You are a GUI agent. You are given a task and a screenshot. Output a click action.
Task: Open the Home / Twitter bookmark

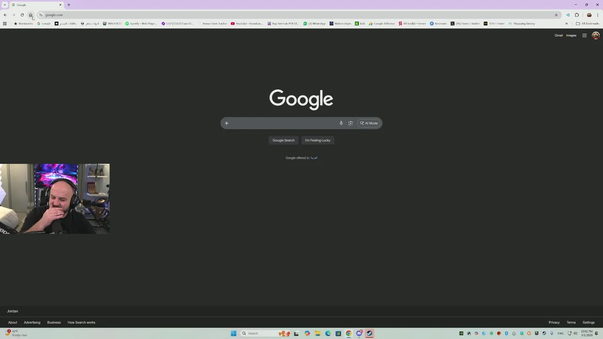point(465,24)
